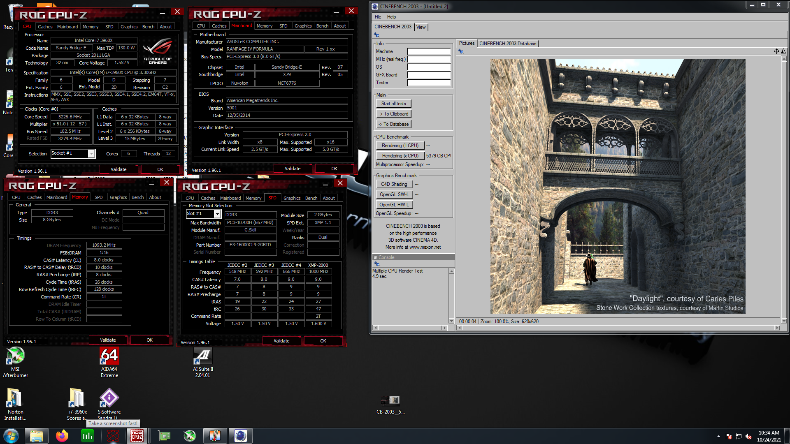Run Rendering (1 CPU) benchmark
Viewport: 790px width, 444px height.
point(400,146)
